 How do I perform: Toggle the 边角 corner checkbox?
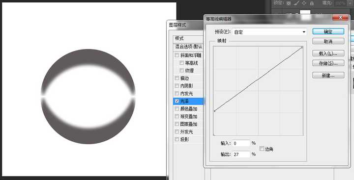click(262, 149)
